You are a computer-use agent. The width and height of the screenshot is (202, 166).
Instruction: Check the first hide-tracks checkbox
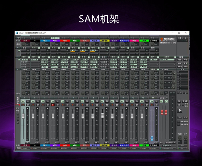point(178,122)
